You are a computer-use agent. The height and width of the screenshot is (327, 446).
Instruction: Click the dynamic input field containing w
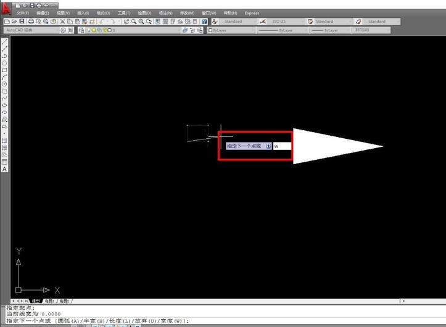281,146
